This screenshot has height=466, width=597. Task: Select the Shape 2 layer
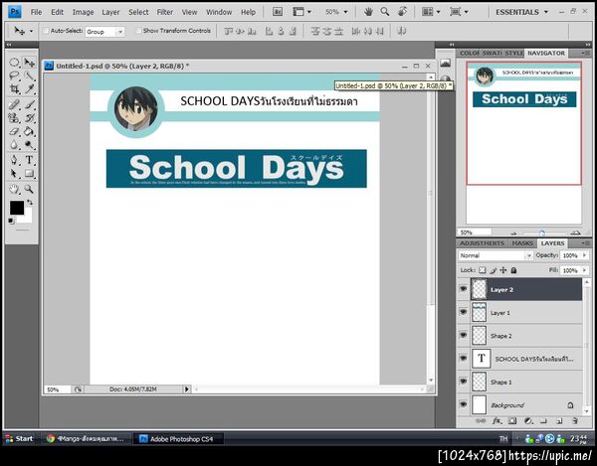[527, 336]
